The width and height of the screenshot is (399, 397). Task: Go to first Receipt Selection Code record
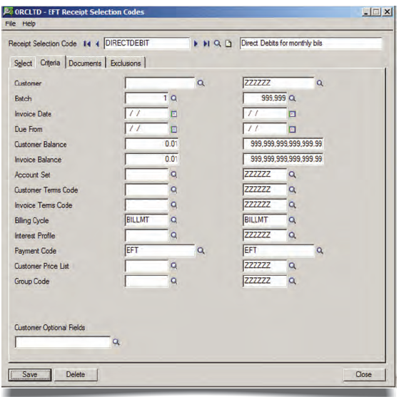[87, 43]
